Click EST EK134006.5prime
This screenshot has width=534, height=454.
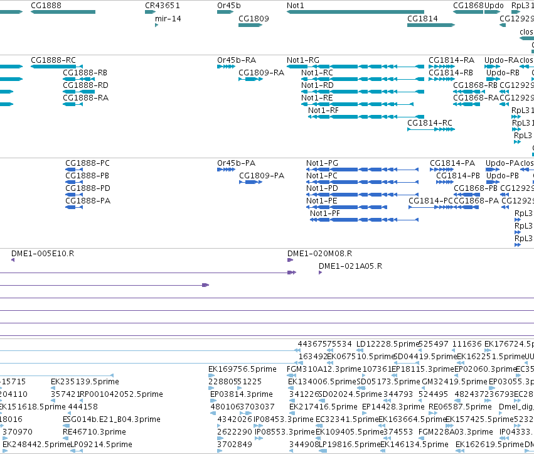click(x=291, y=388)
